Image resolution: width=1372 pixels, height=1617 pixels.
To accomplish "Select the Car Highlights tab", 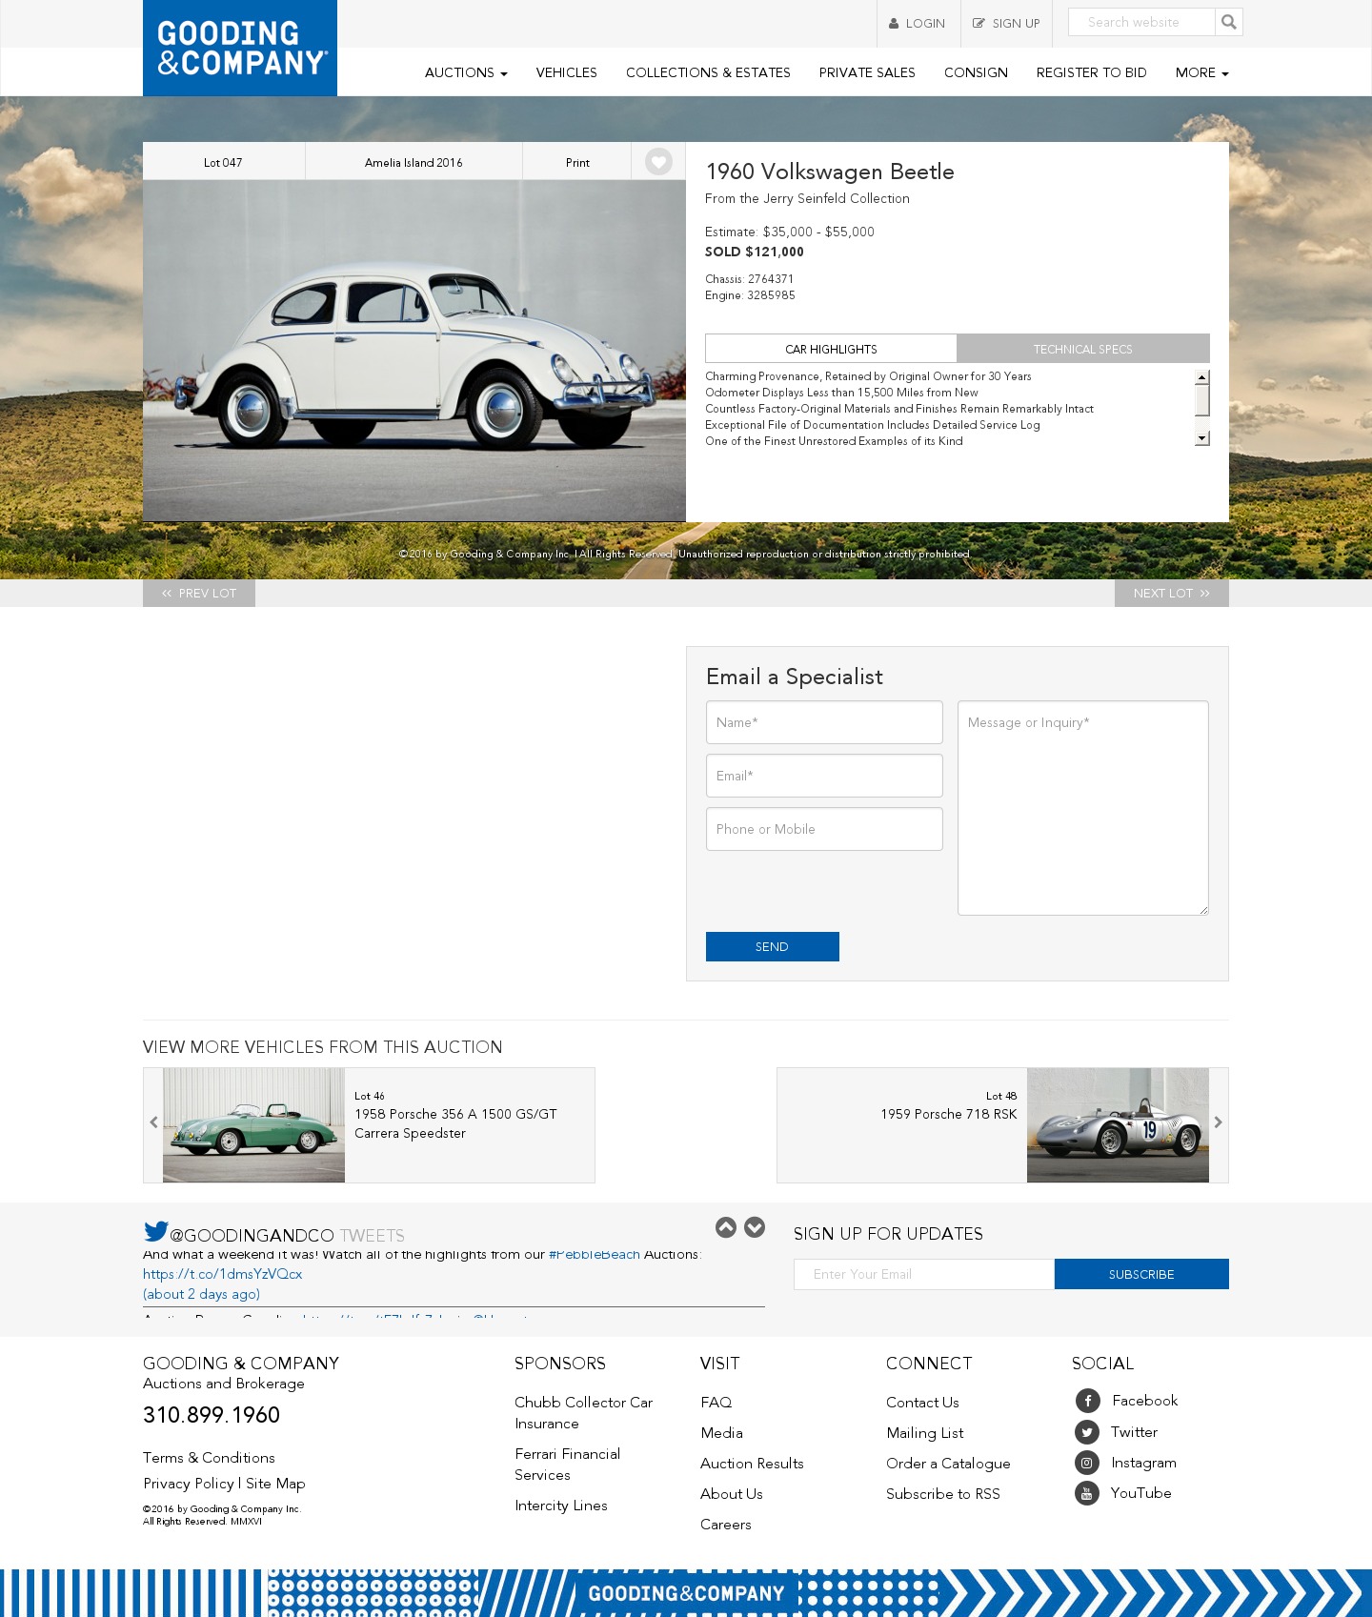I will [831, 349].
